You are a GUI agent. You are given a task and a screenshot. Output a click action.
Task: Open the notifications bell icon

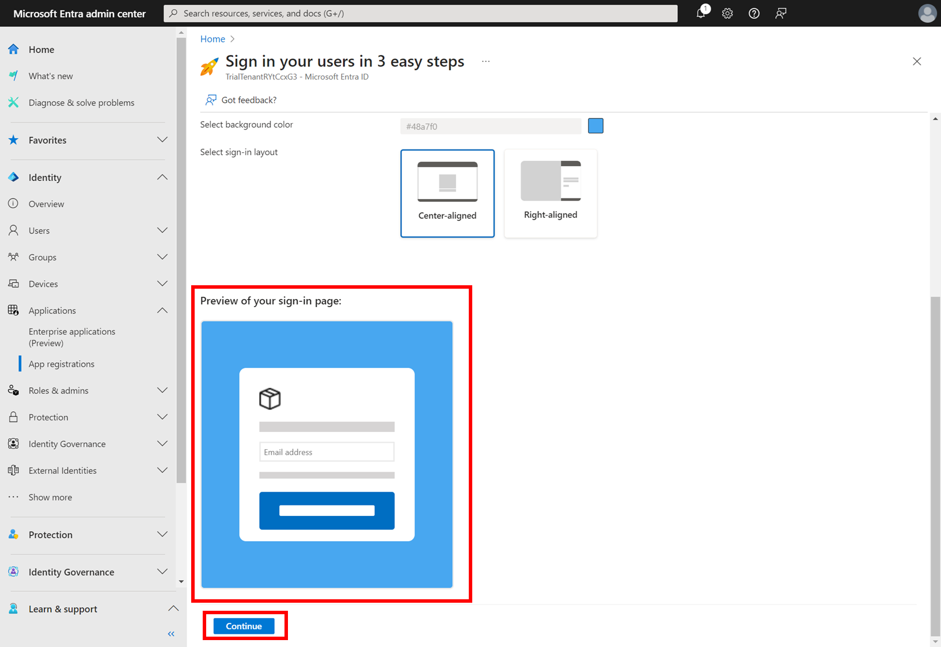tap(701, 13)
